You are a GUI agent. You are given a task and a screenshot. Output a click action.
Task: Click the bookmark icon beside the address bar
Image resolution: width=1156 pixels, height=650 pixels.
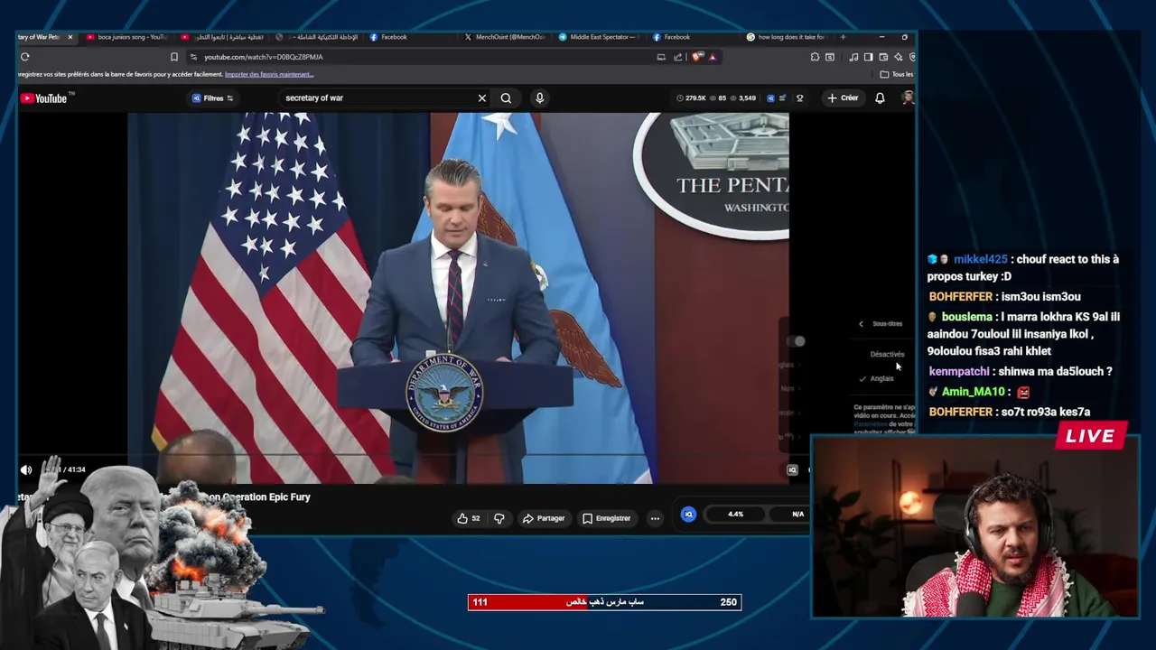[174, 57]
